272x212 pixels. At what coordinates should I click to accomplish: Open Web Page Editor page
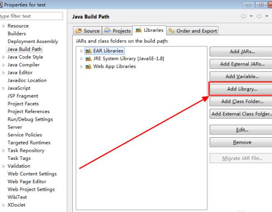[27, 182]
